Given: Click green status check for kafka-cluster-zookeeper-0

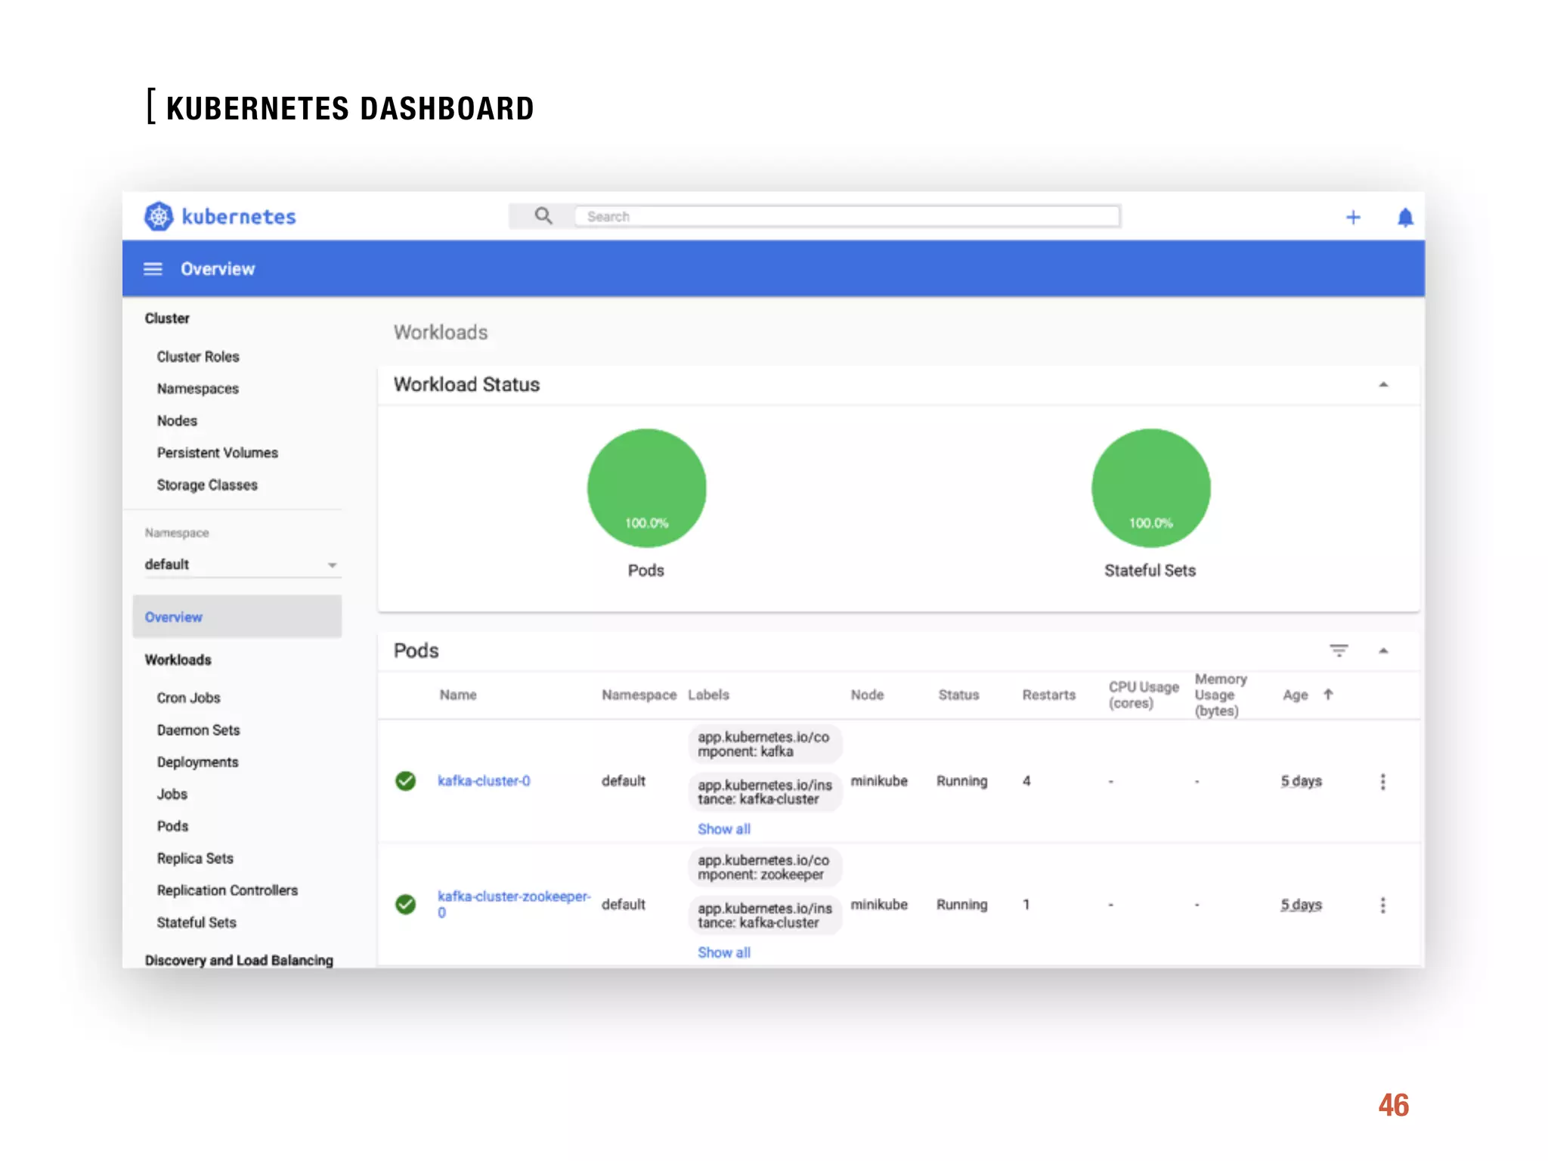Looking at the screenshot, I should pos(406,904).
